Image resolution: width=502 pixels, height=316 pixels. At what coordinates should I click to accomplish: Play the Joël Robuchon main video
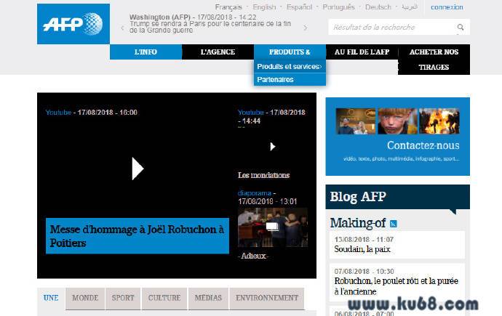(x=138, y=169)
